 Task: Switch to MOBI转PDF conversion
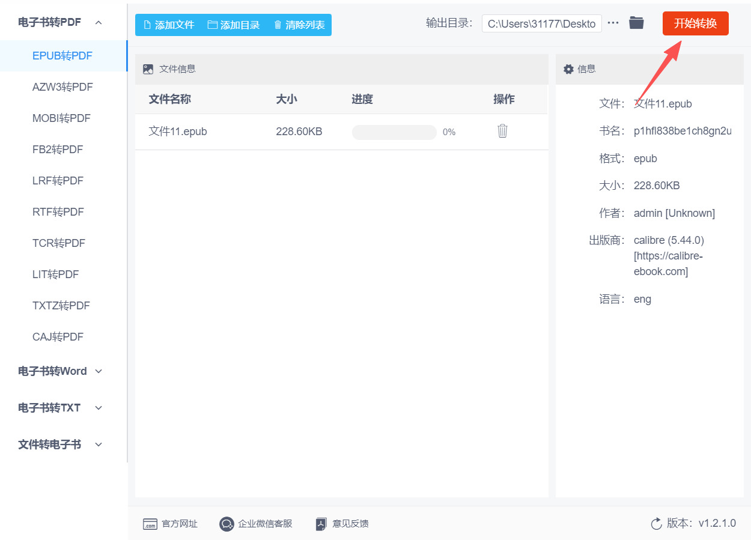(62, 118)
